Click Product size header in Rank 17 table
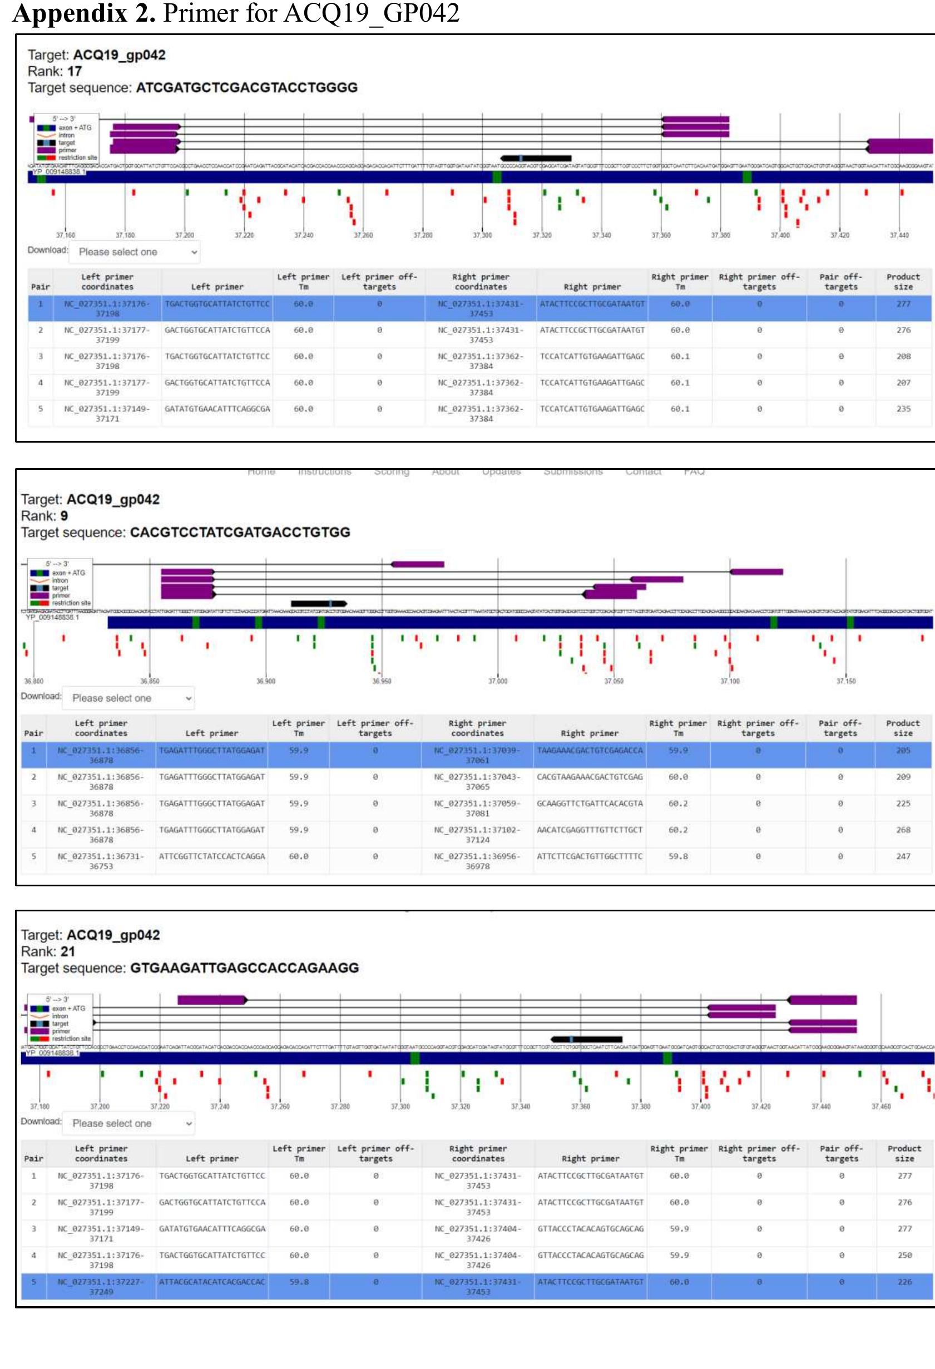935x1369 pixels. click(x=903, y=281)
